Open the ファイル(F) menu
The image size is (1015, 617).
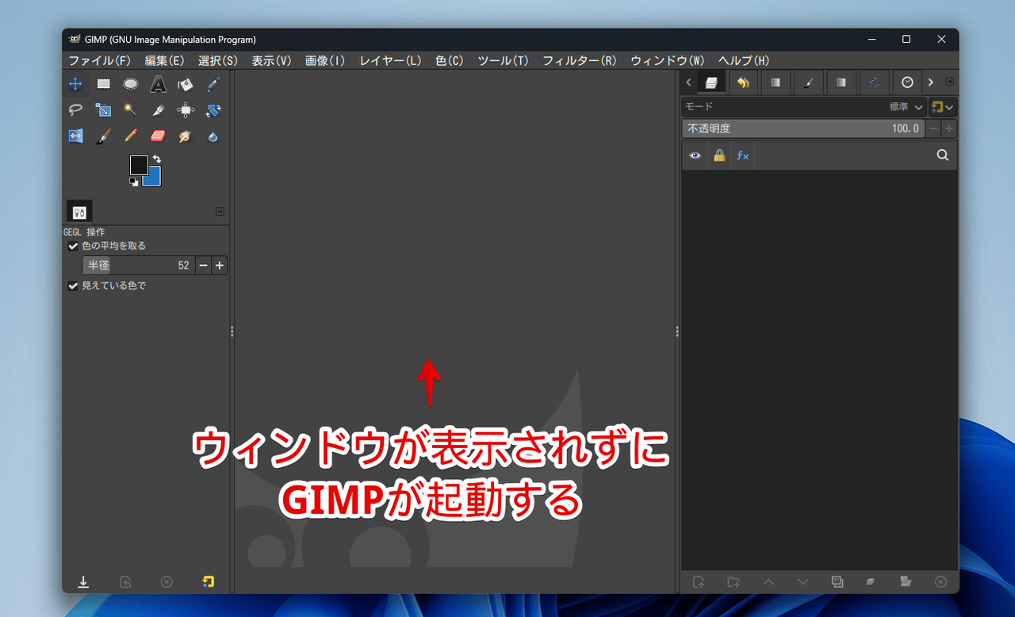pyautogui.click(x=99, y=60)
